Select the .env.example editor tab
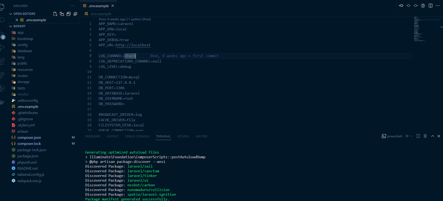Image resolution: width=443 pixels, height=201 pixels. (98, 6)
